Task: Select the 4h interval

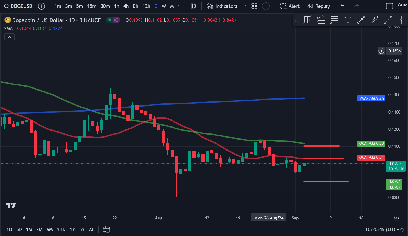Action: click(x=126, y=6)
